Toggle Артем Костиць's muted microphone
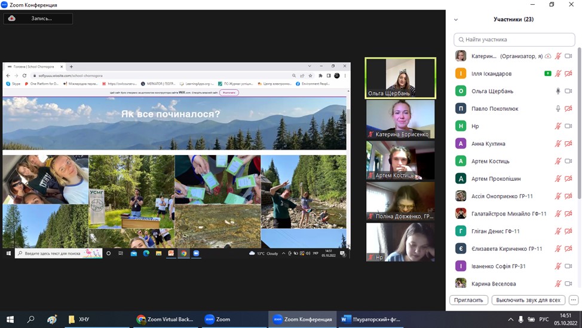 coord(558,161)
